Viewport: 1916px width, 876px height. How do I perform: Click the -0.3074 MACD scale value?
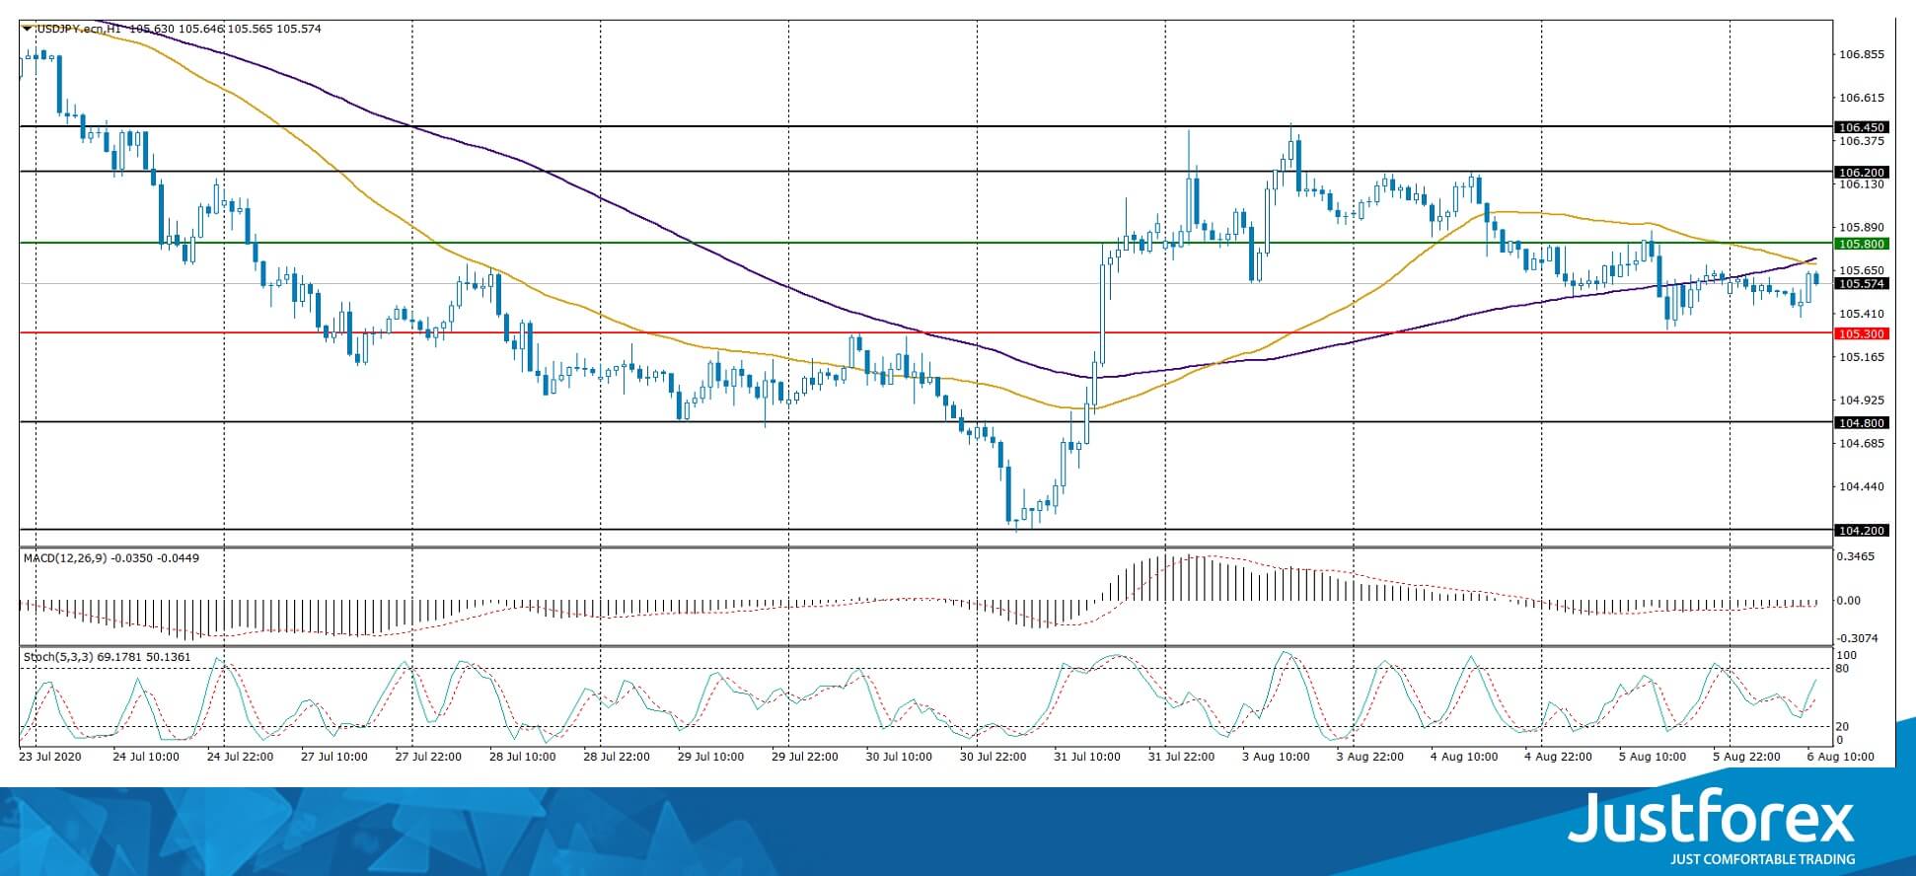1857,639
